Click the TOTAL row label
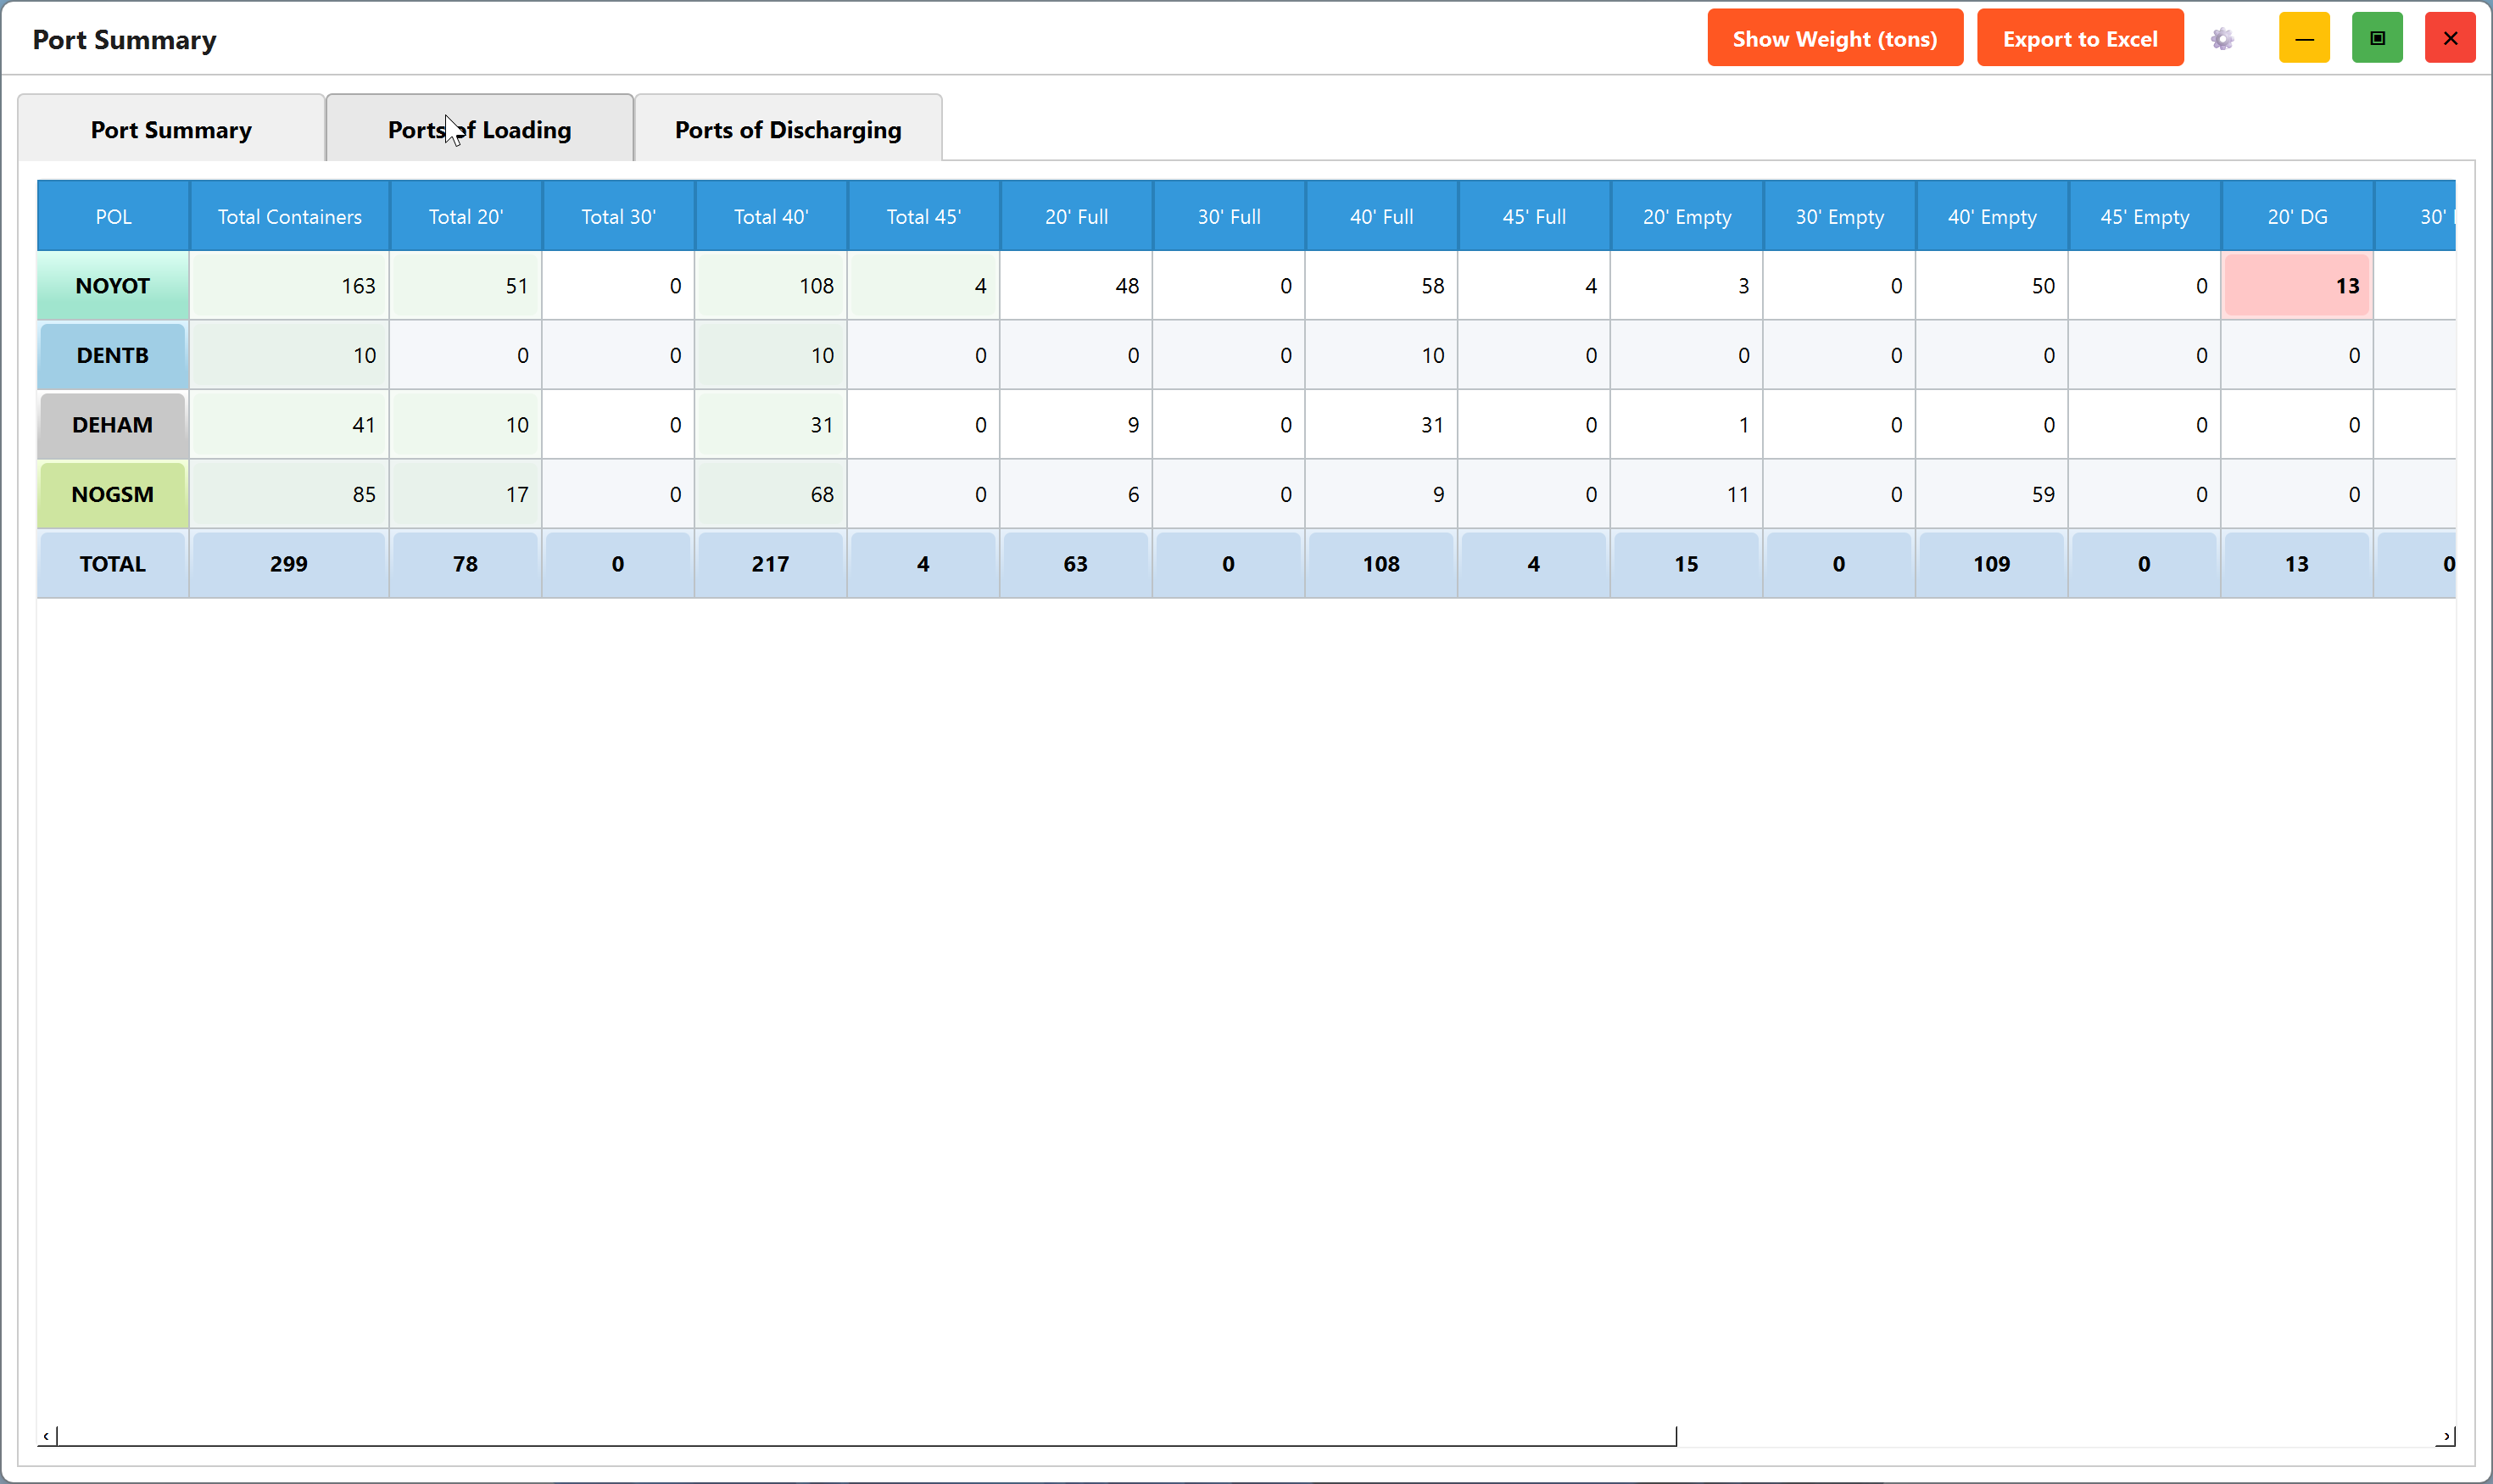 point(113,563)
